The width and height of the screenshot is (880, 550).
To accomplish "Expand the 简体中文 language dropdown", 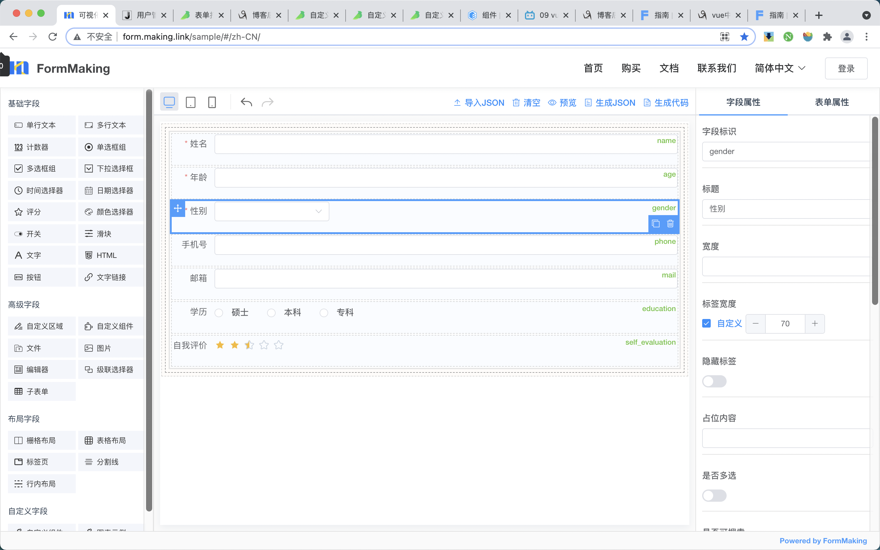I will pyautogui.click(x=780, y=68).
